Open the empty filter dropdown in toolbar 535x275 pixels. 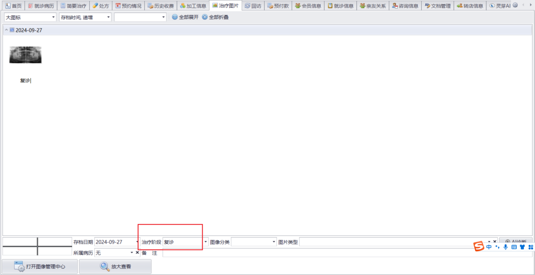(140, 17)
